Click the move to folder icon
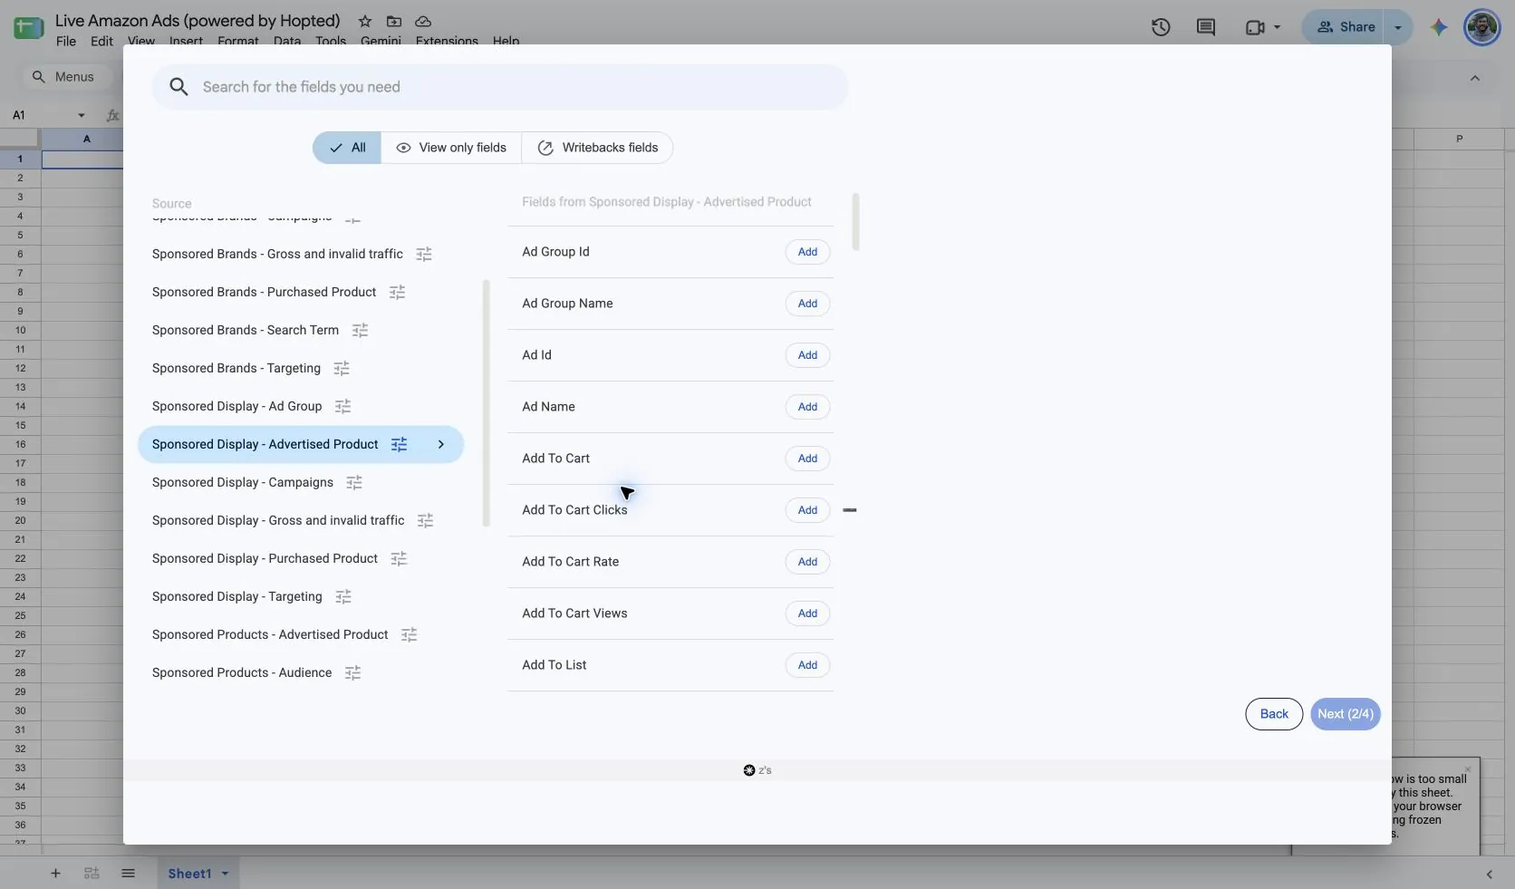Viewport: 1515px width, 889px height. pos(393,21)
